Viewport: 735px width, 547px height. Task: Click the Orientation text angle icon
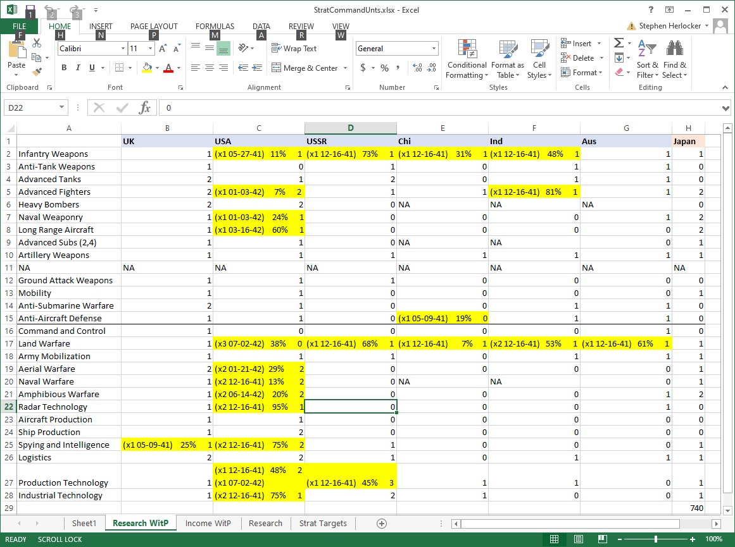tap(243, 48)
